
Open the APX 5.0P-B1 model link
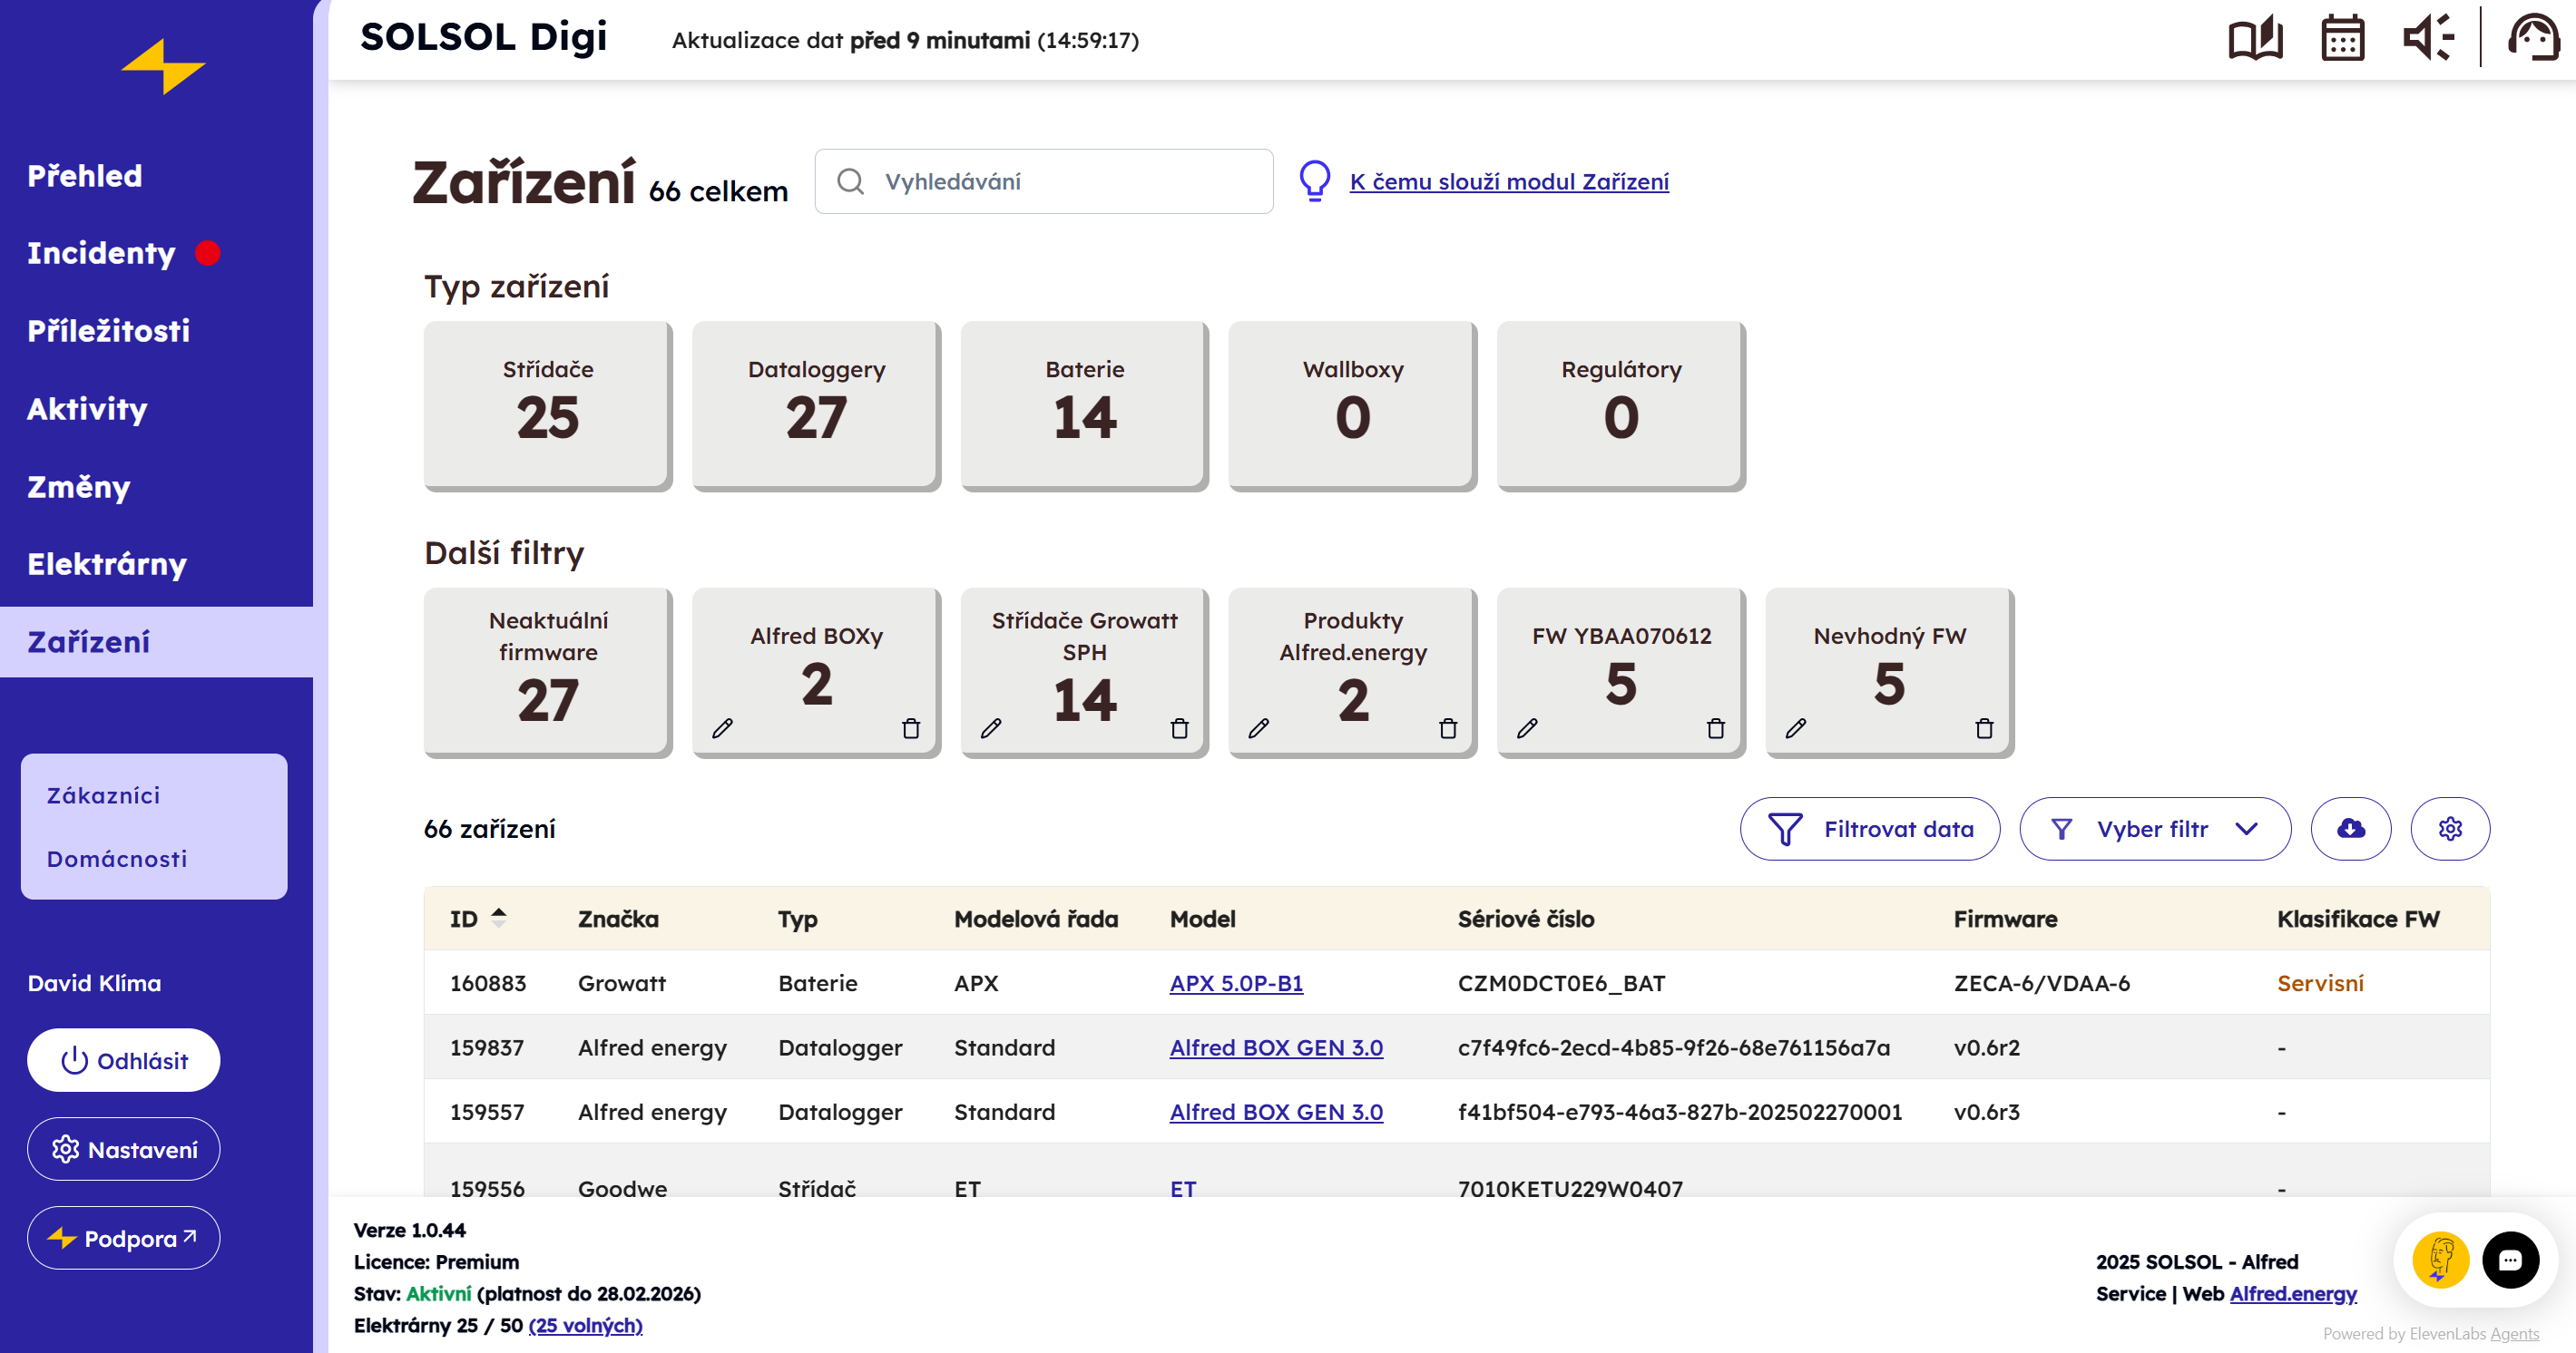(x=1235, y=982)
